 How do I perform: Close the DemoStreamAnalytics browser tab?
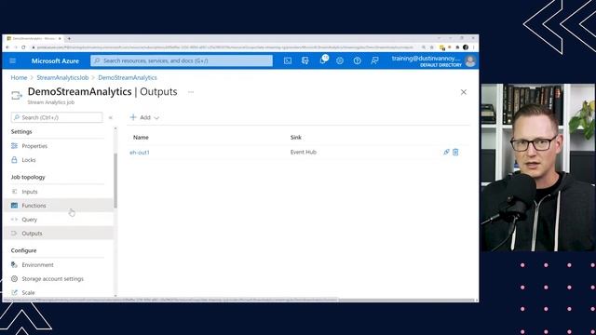point(60,39)
